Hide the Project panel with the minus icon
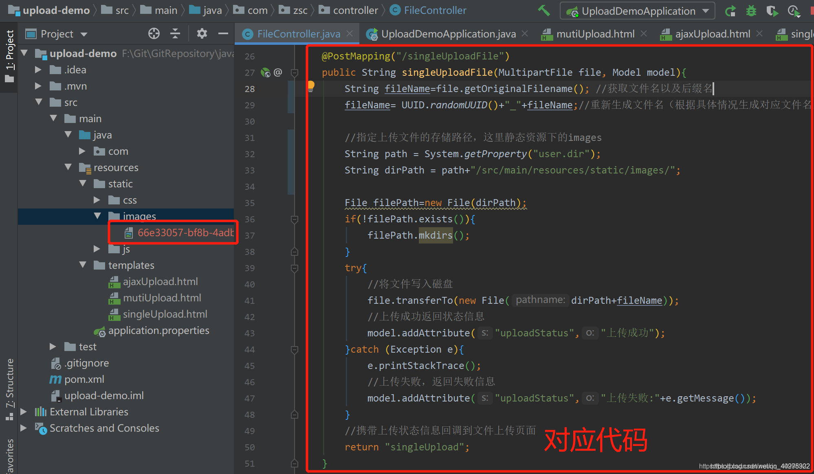The image size is (814, 474). (223, 34)
